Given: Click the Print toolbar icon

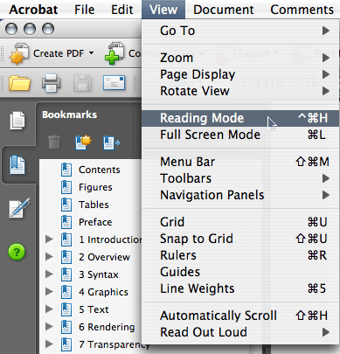Looking at the screenshot, I should click(52, 83).
